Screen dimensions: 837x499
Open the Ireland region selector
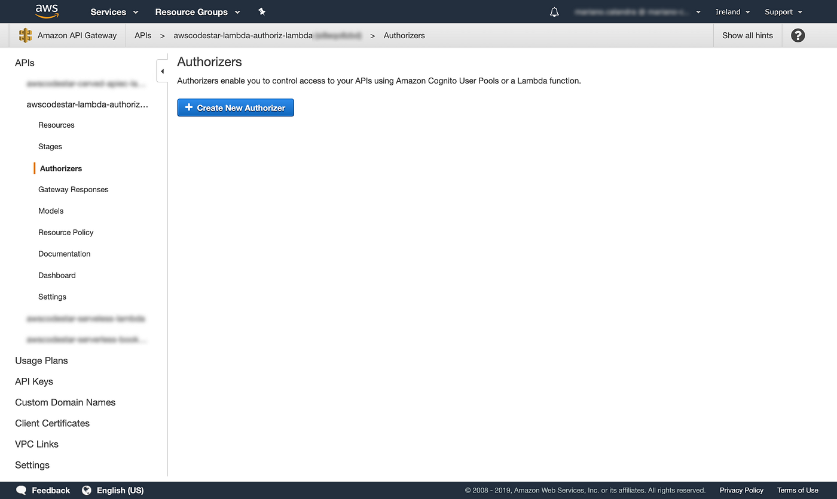click(732, 11)
